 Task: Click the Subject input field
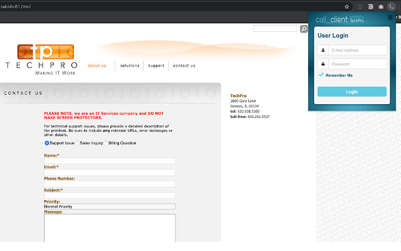coord(110,195)
